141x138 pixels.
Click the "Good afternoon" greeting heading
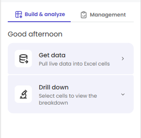pyautogui.click(x=35, y=34)
